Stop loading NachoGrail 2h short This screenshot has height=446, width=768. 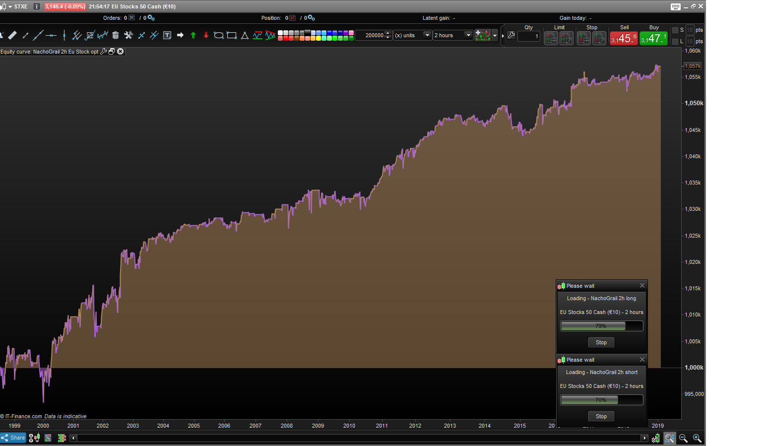601,416
